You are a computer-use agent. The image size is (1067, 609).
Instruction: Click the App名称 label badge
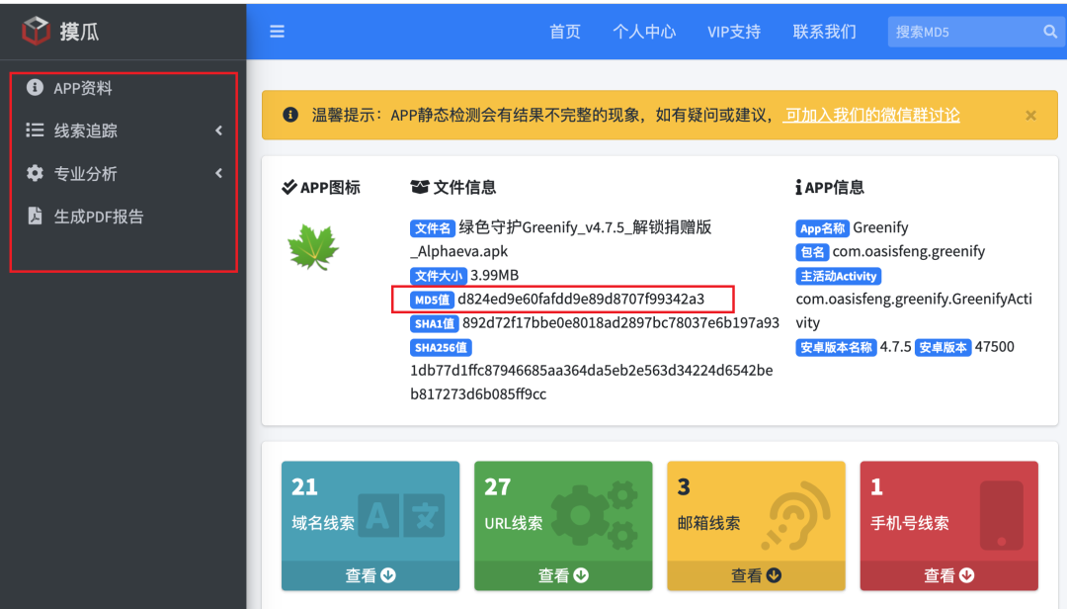[x=822, y=228]
